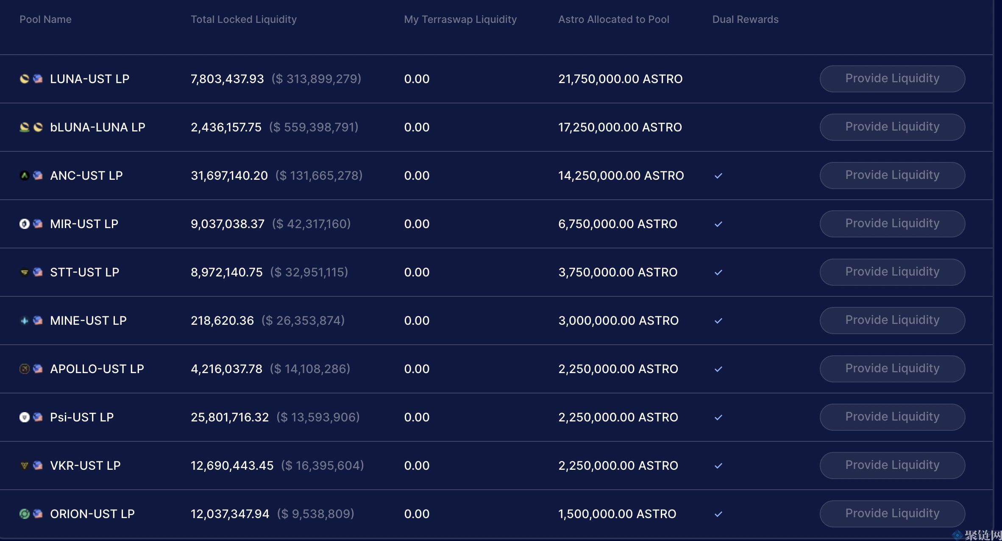Image resolution: width=1002 pixels, height=541 pixels.
Task: Provide Liquidity for bLUNA-LUNA LP
Action: pos(892,127)
